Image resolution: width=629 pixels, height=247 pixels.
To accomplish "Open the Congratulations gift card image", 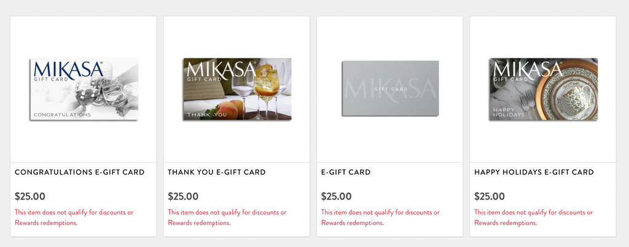I will (x=84, y=89).
